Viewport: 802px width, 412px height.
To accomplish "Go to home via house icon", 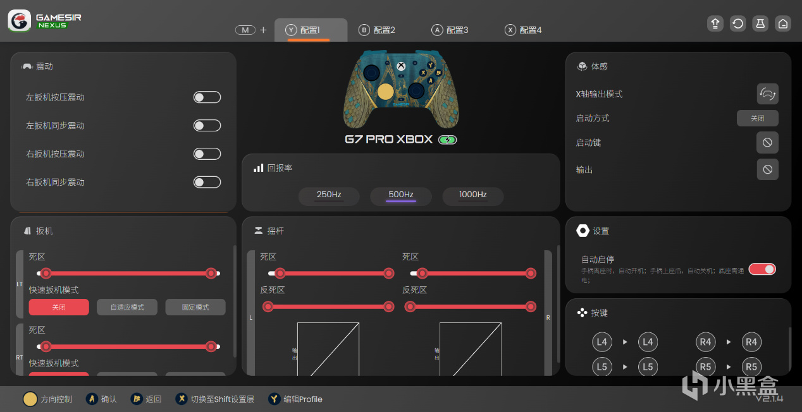I will pos(783,23).
